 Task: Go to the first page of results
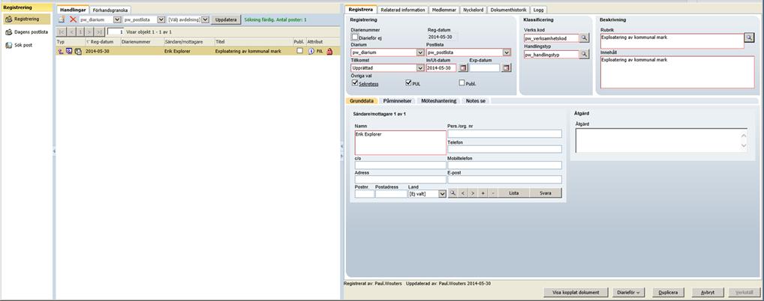pyautogui.click(x=62, y=31)
